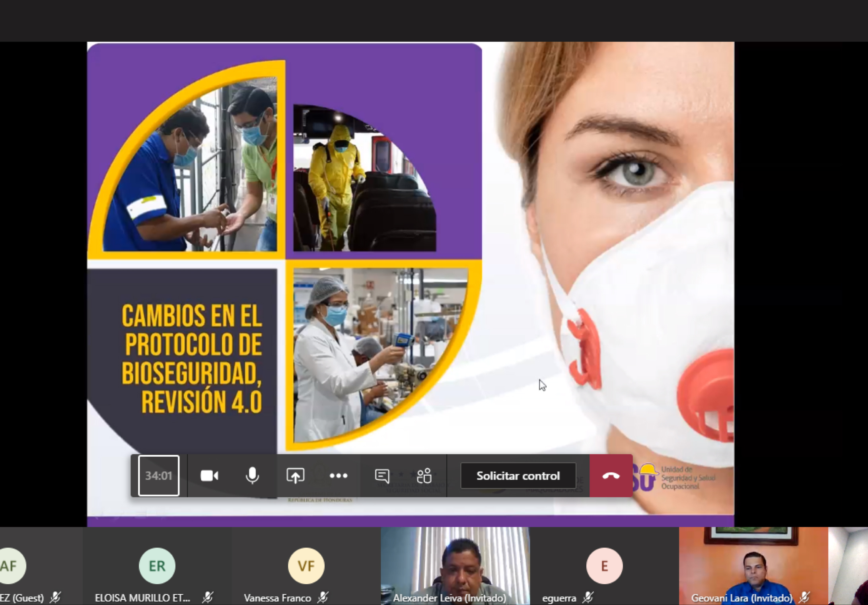Click the "Unidad de Seguridad y Salud Ocupacional" logo text
The width and height of the screenshot is (868, 605).
coord(688,478)
